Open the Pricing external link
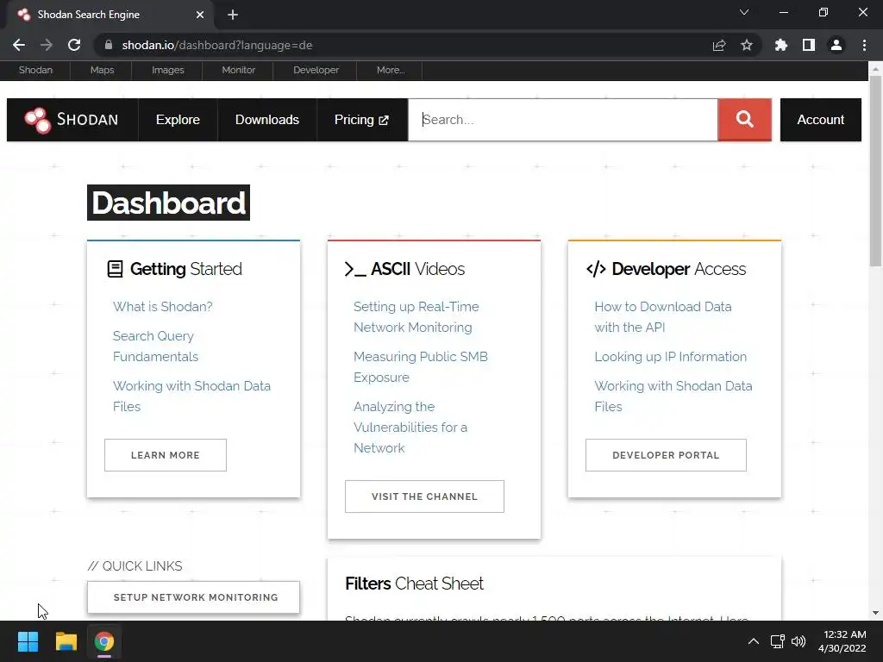The image size is (883, 662). [361, 120]
